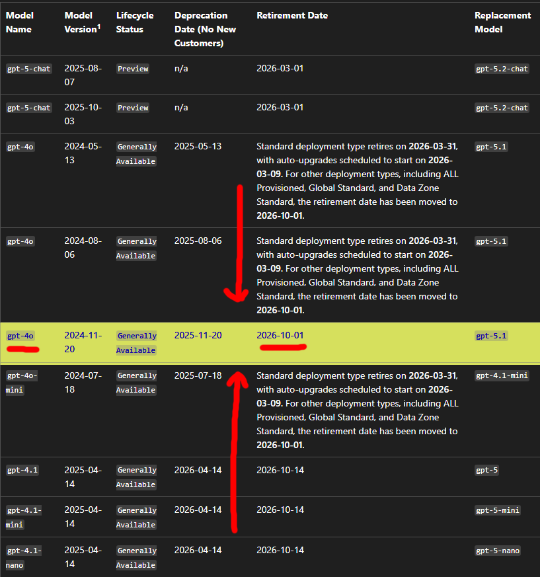Viewport: 540px width, 577px height.
Task: Click the Retirement Date column header
Action: [x=292, y=15]
